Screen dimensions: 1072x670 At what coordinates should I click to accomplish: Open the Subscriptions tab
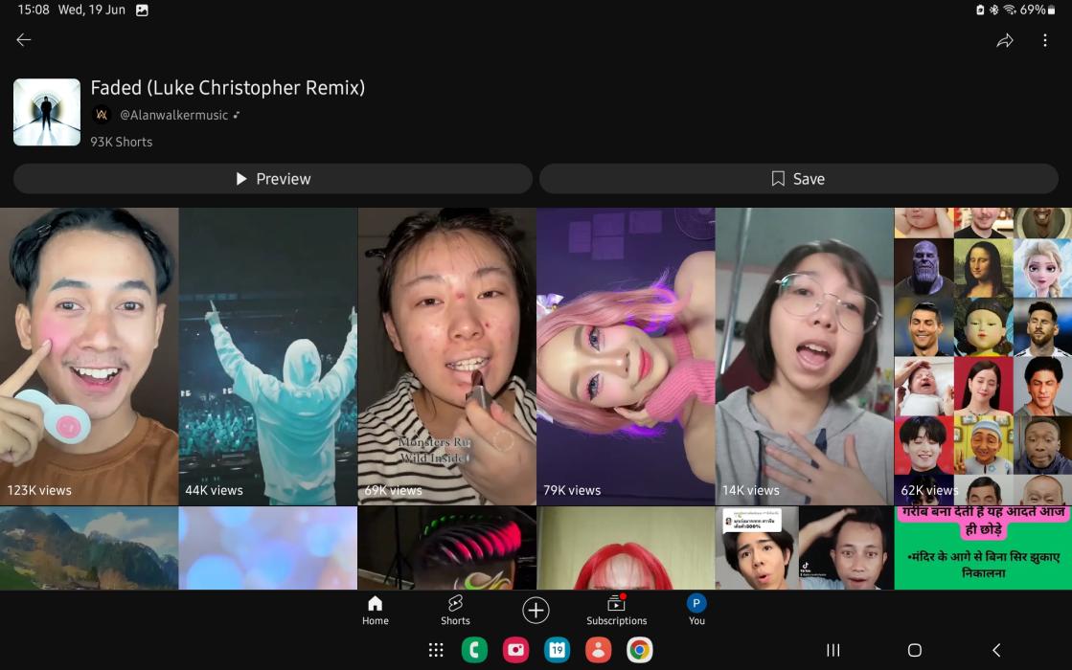(616, 610)
